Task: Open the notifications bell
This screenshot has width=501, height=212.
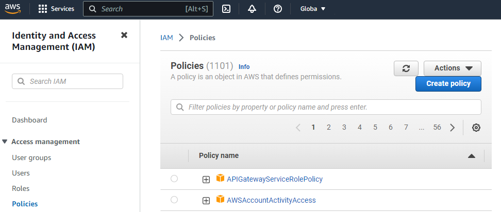Action: (252, 9)
